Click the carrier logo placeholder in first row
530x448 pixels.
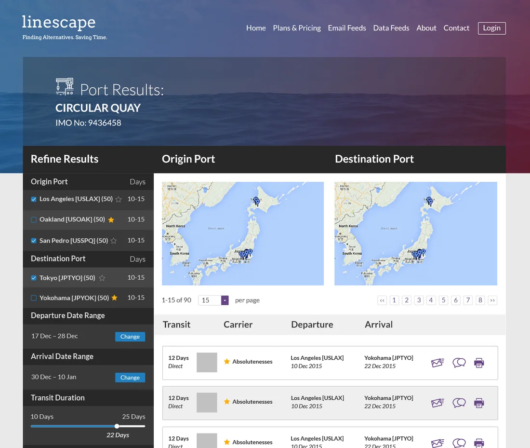(207, 362)
